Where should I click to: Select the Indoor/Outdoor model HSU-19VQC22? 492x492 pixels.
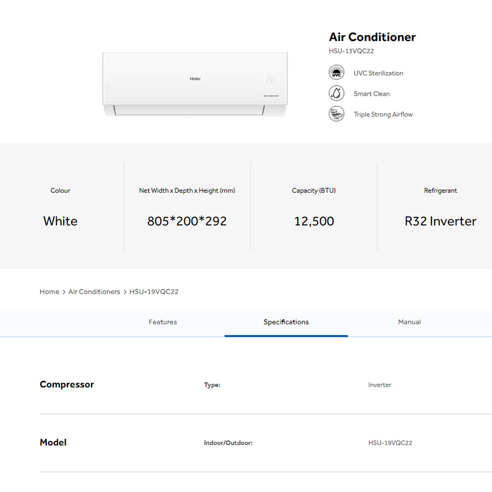click(x=390, y=442)
